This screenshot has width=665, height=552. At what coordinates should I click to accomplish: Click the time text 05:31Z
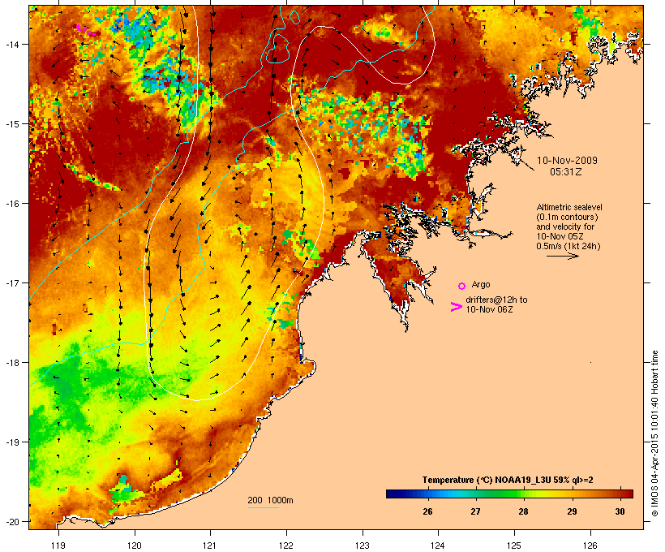click(x=565, y=172)
